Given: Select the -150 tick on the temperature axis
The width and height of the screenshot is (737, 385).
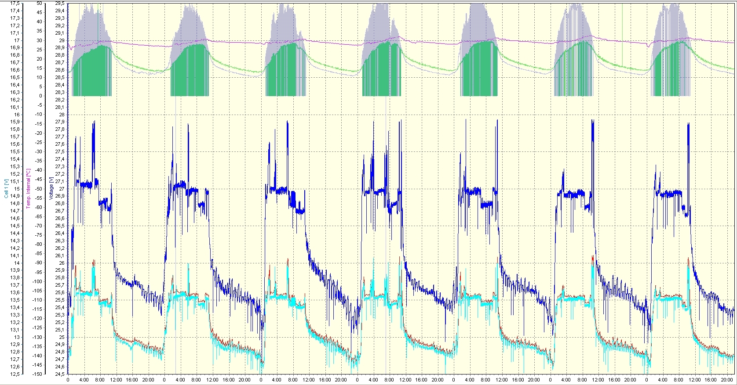Looking at the screenshot, I should pyautogui.click(x=38, y=374).
